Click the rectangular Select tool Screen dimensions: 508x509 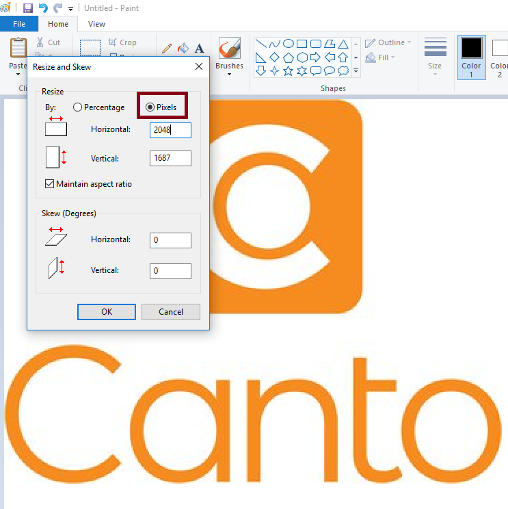click(90, 48)
